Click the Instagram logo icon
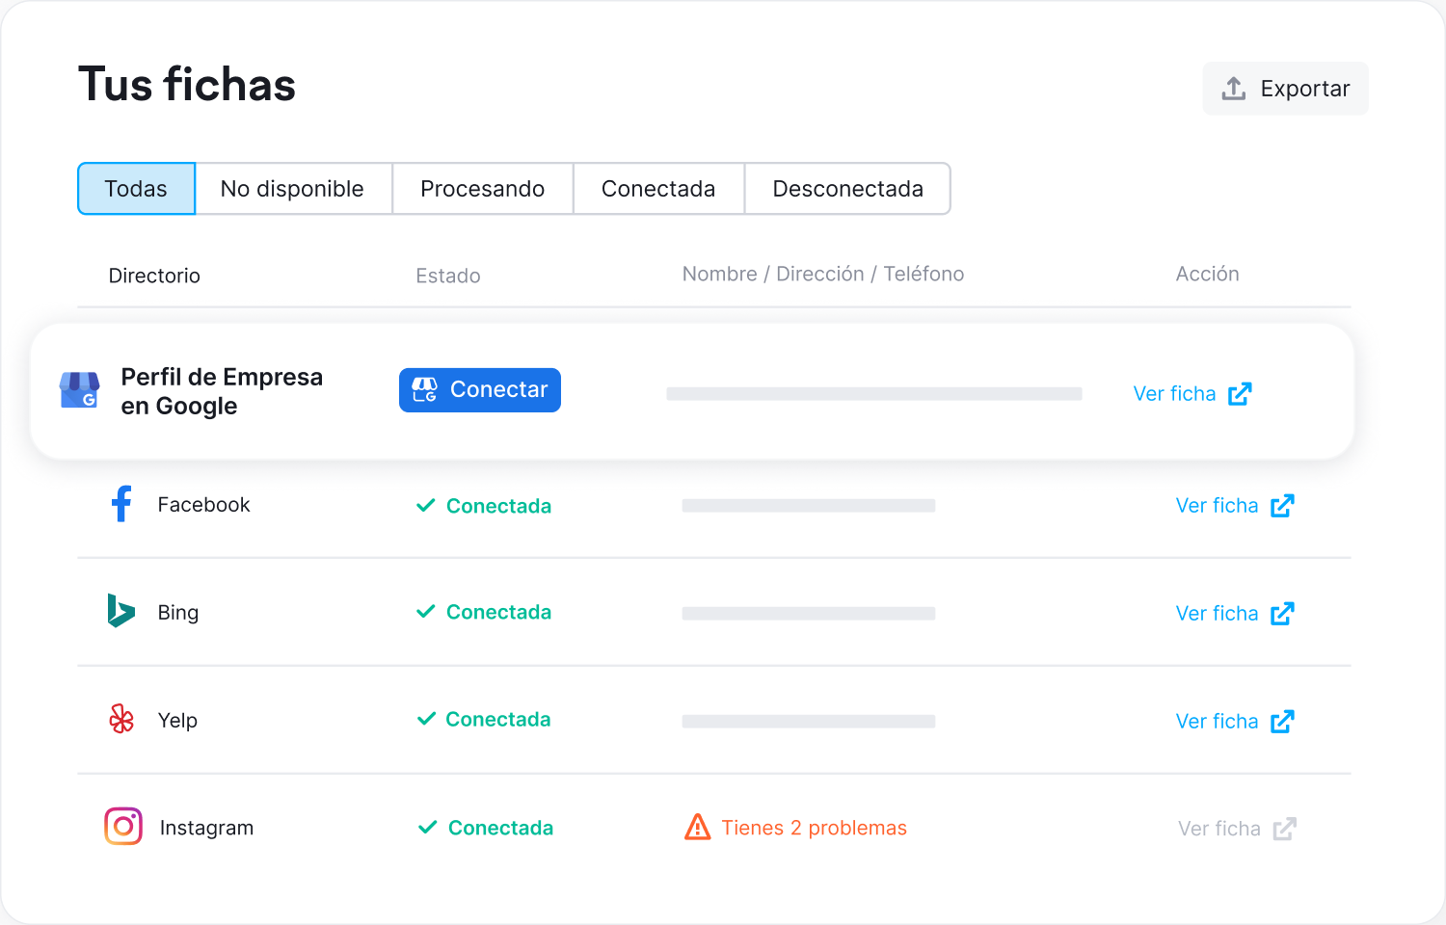 point(123,827)
